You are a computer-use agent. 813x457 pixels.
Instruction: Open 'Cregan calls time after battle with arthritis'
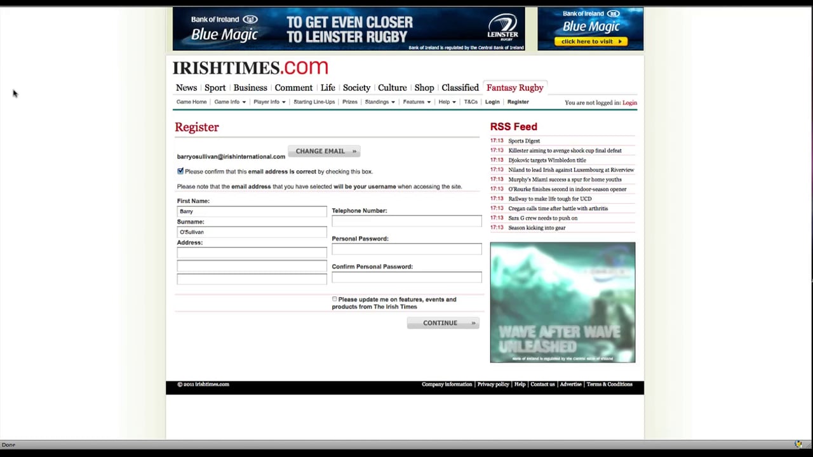[558, 208]
